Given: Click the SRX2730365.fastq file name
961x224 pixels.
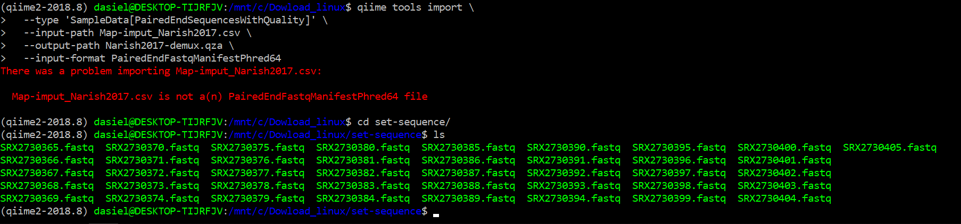Looking at the screenshot, I should 47,148.
